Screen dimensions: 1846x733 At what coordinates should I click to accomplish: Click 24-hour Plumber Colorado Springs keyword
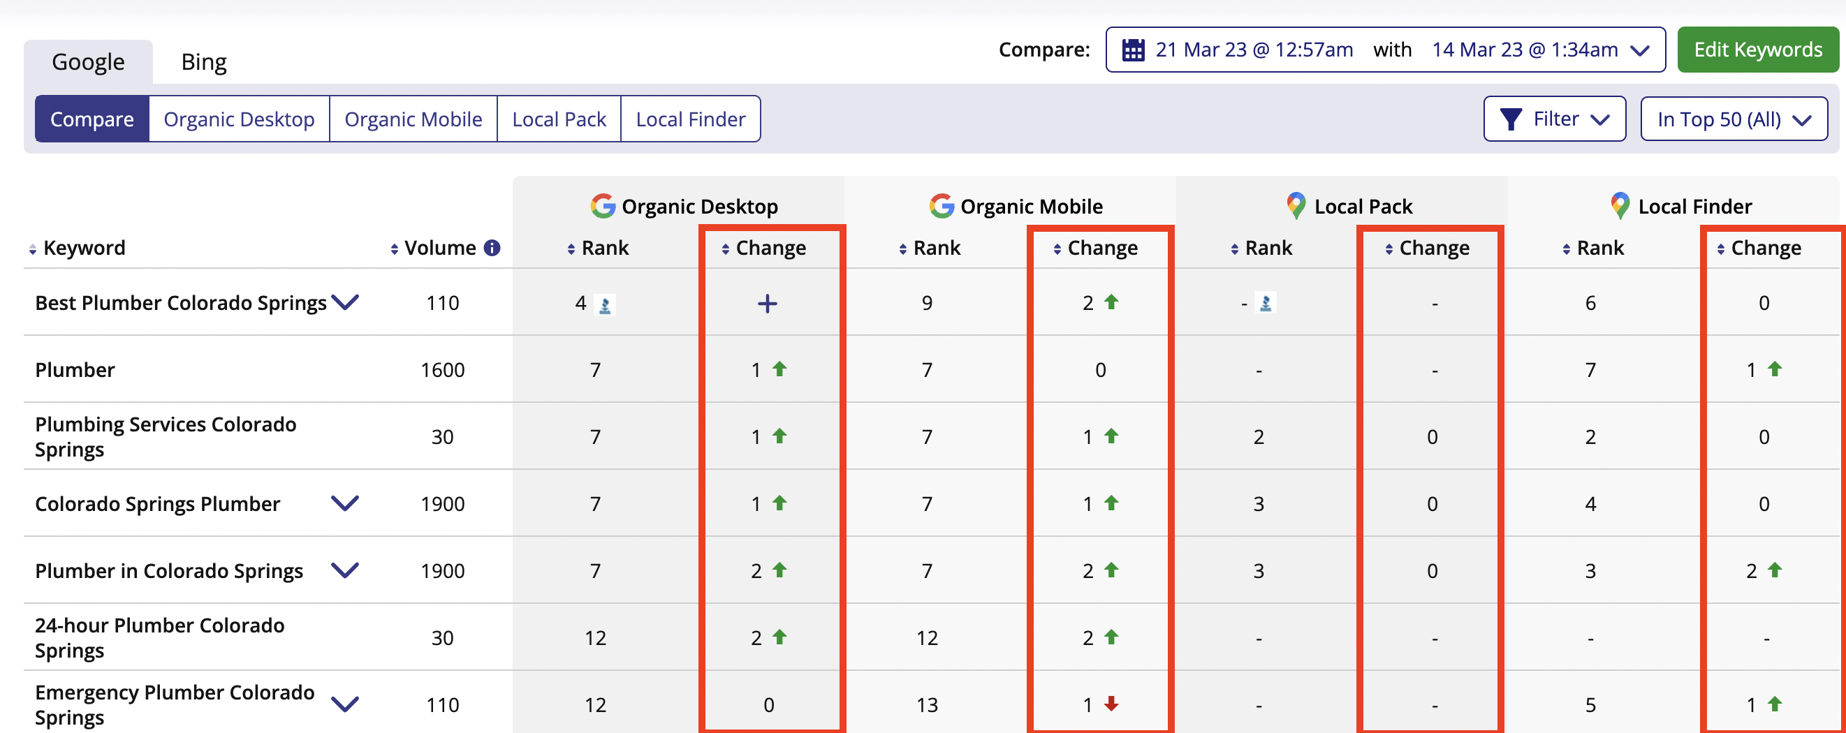[160, 637]
